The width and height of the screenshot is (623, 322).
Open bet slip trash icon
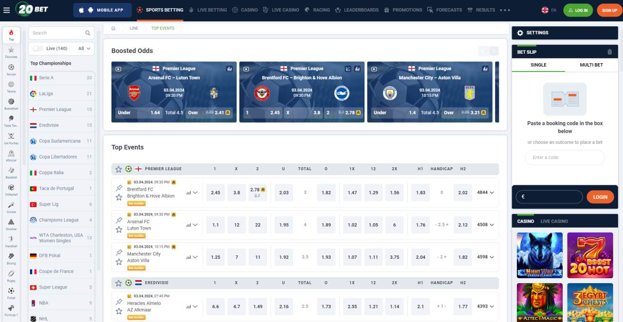(610, 52)
